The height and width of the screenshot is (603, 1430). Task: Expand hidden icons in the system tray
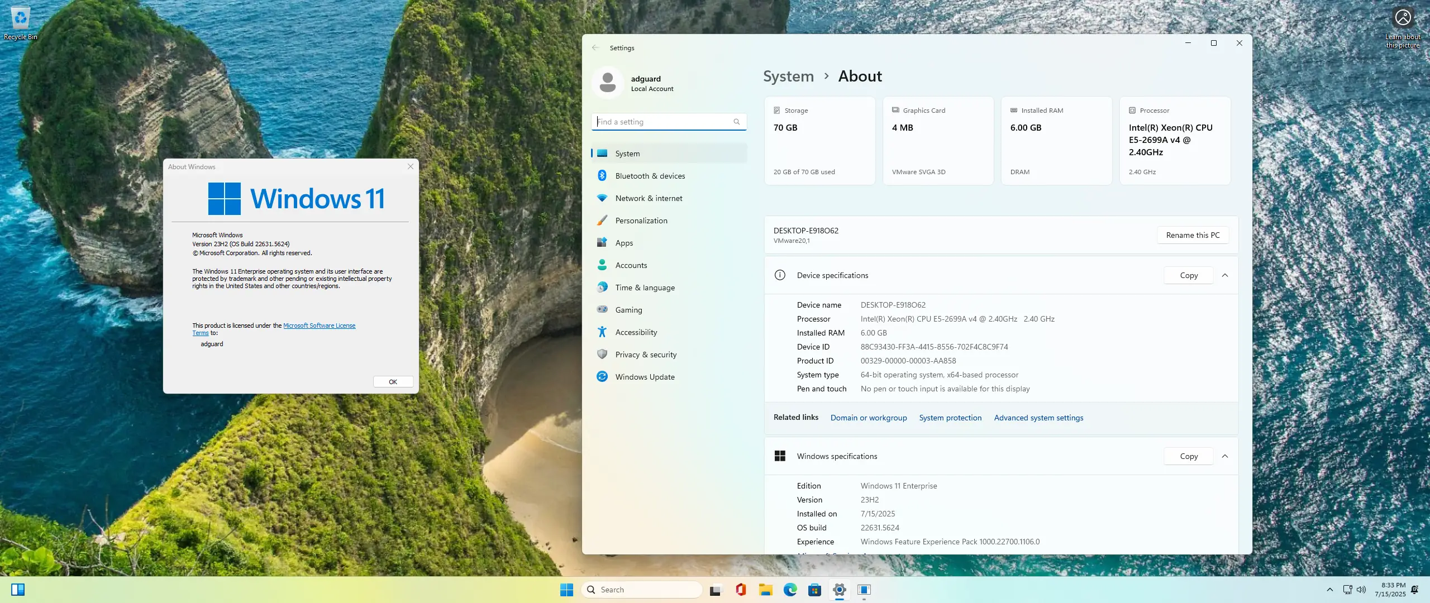[x=1330, y=590]
